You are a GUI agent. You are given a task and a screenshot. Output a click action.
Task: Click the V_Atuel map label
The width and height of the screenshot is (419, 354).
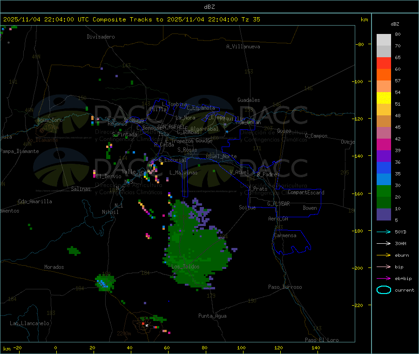[x=239, y=172]
